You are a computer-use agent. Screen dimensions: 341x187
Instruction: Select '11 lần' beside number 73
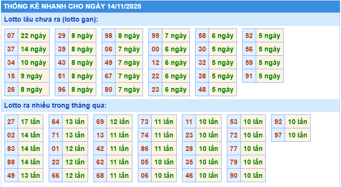tap(164, 122)
